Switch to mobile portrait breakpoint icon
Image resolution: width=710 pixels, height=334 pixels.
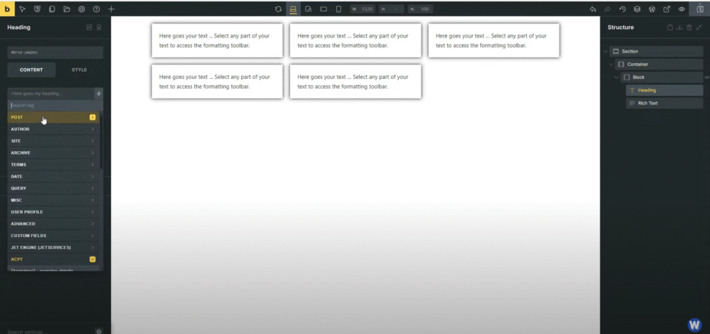tap(338, 9)
